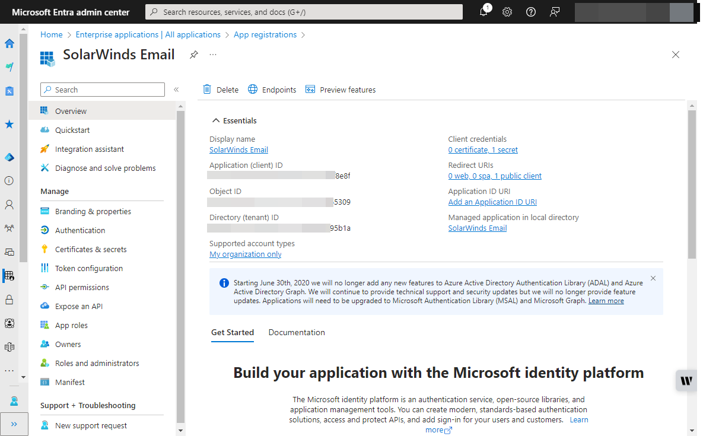Switch to the Documentation tab
Screen dimensions: 703x436
pos(297,333)
